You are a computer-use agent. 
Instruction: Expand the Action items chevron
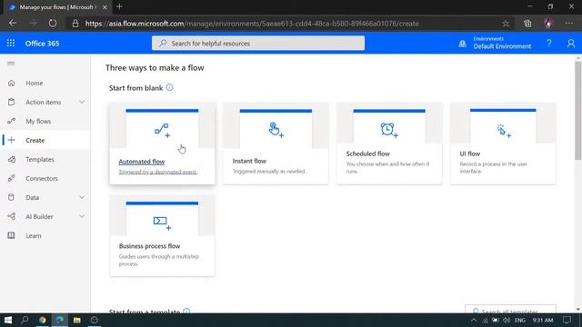(82, 102)
